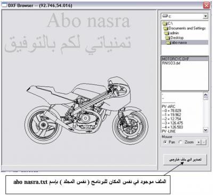Click the entity list scroll down arrow
This screenshot has height=195, width=213.
tap(206, 130)
